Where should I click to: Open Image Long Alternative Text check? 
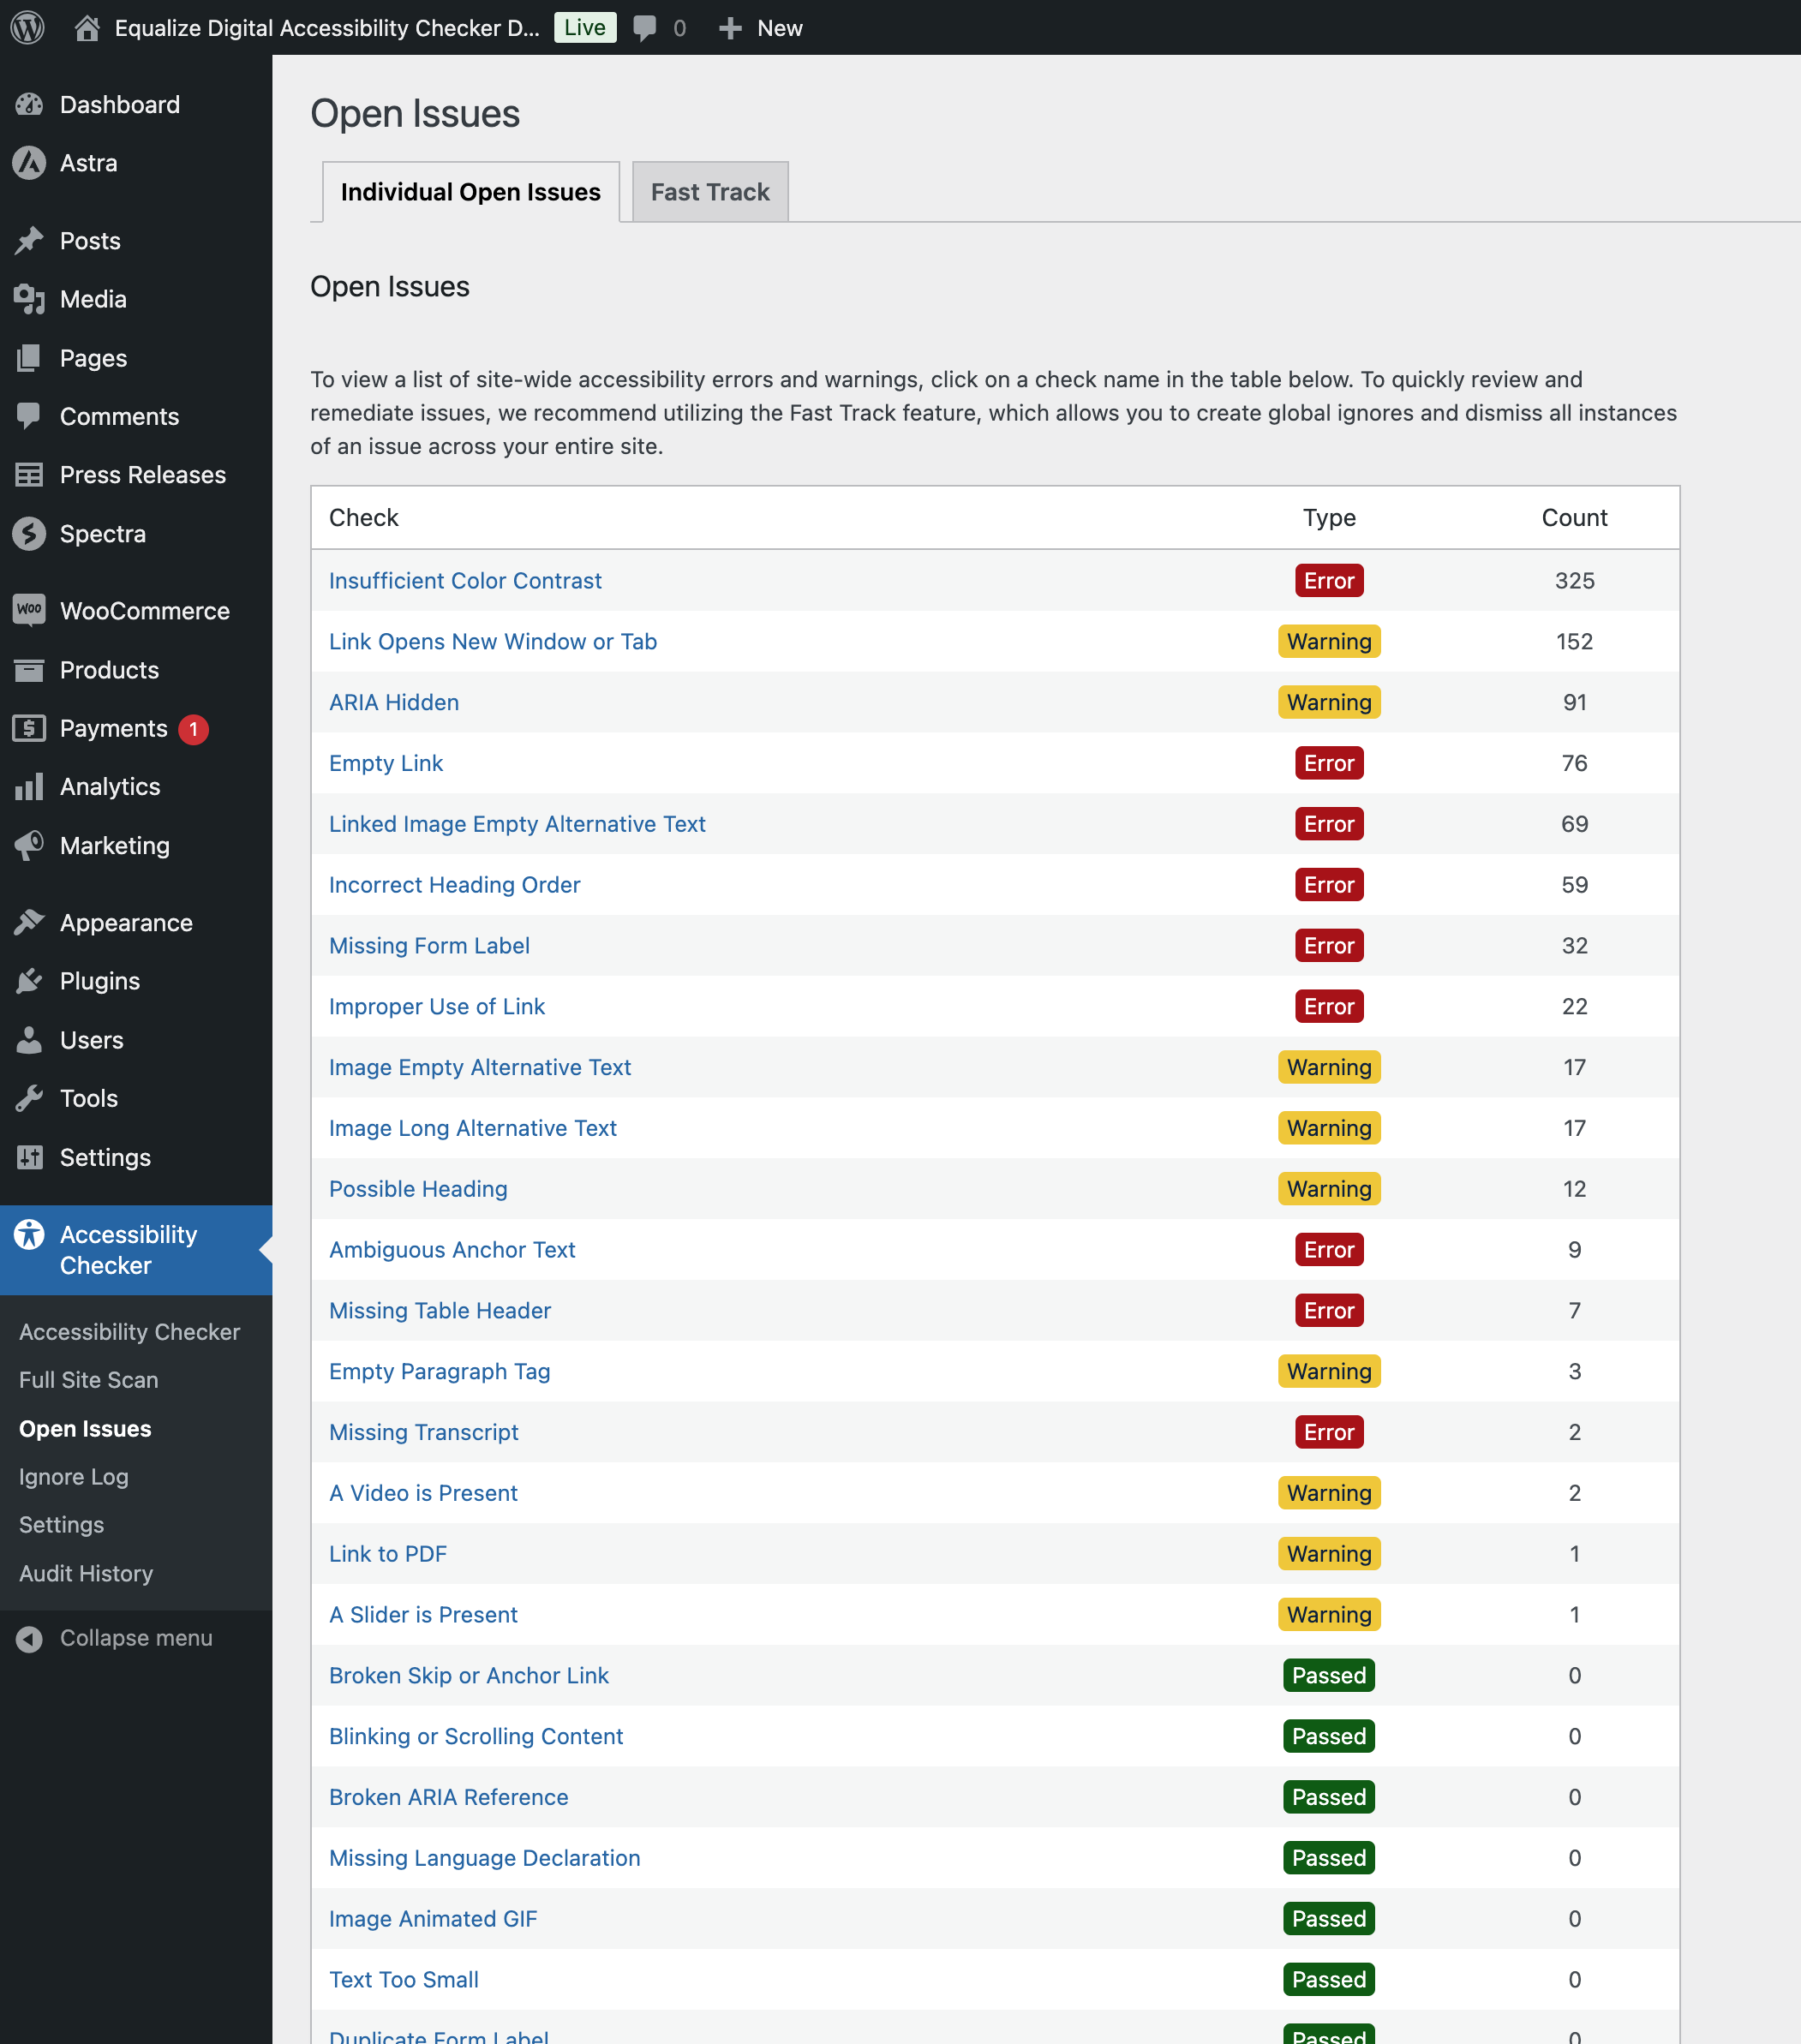(x=473, y=1128)
